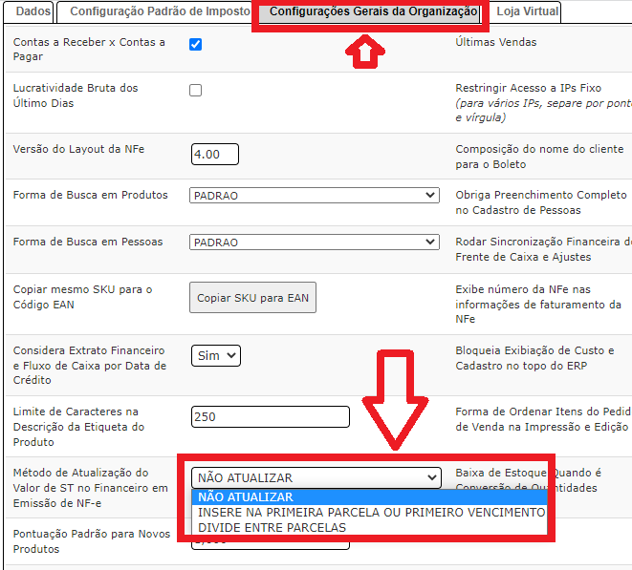Viewport: 632px width, 570px height.
Task: Click Contas a Receber x Contas a Pagar label
Action: pyautogui.click(x=89, y=49)
